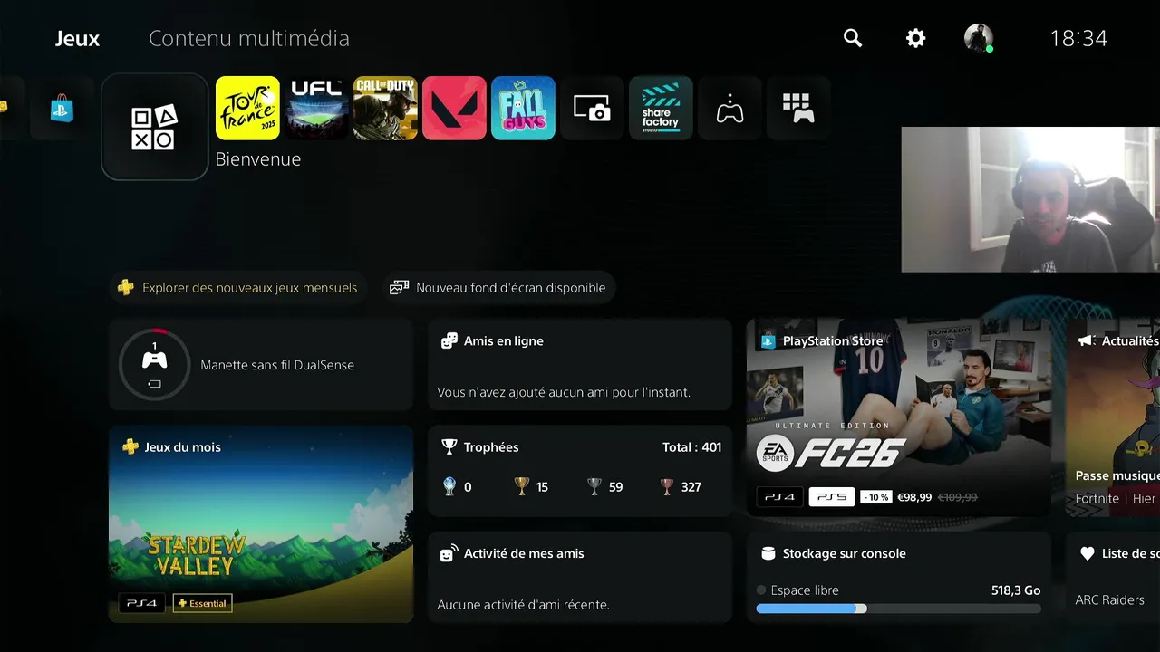Image resolution: width=1160 pixels, height=652 pixels.
Task: Click the PS5 platform badge on FC26
Action: [x=831, y=497]
